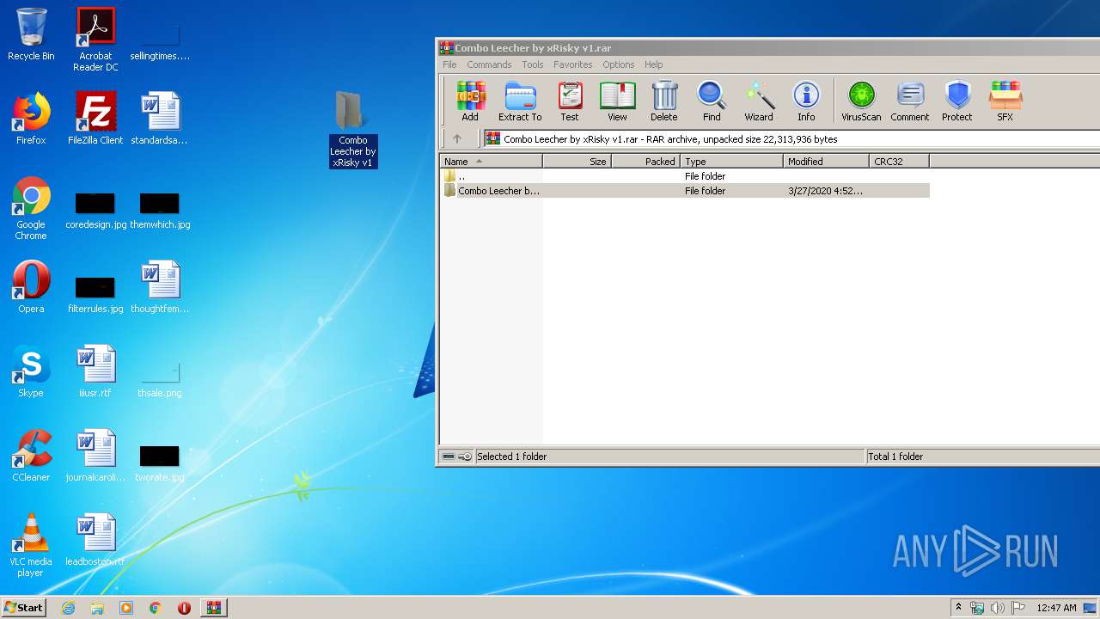Select the Firefox desktop shortcut

[x=31, y=119]
